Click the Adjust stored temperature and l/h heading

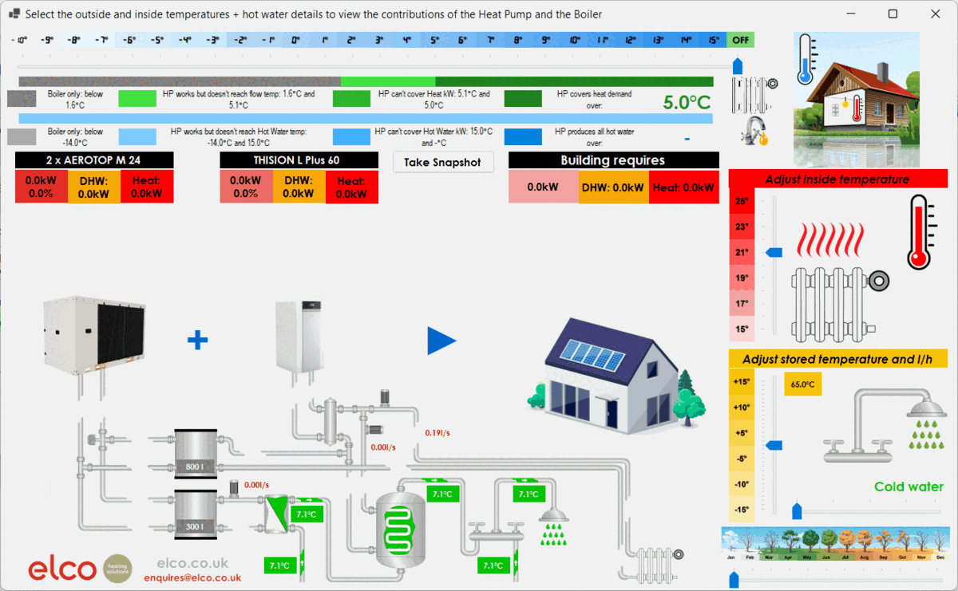point(837,359)
